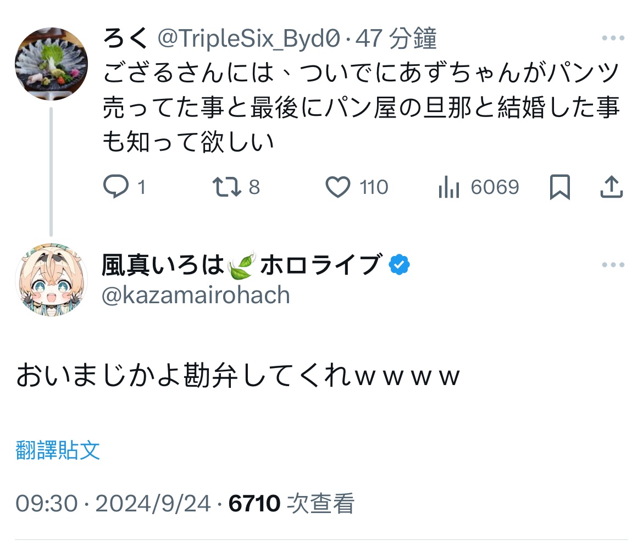The image size is (643, 546).
Task: Open the @kazamairohach profile handle
Action: pyautogui.click(x=196, y=296)
